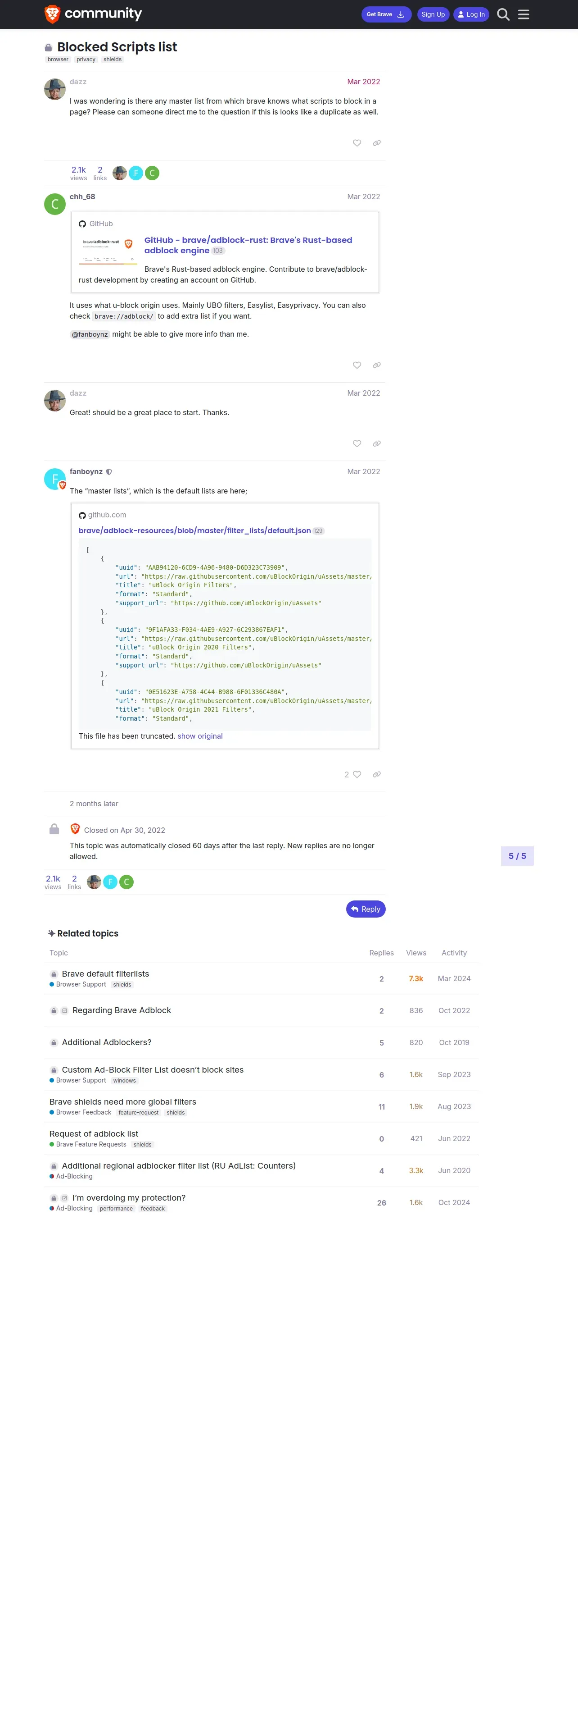This screenshot has height=1736, width=578.
Task: Sort related topics by Views column
Action: pyautogui.click(x=416, y=953)
